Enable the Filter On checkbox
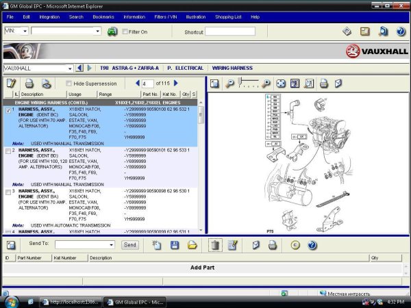 click(125, 31)
